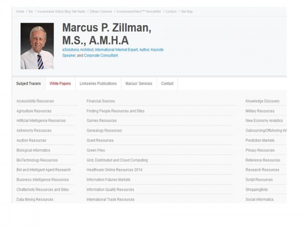Image resolution: width=303 pixels, height=227 pixels.
Task: Open Reference Resources
Action: tap(263, 160)
